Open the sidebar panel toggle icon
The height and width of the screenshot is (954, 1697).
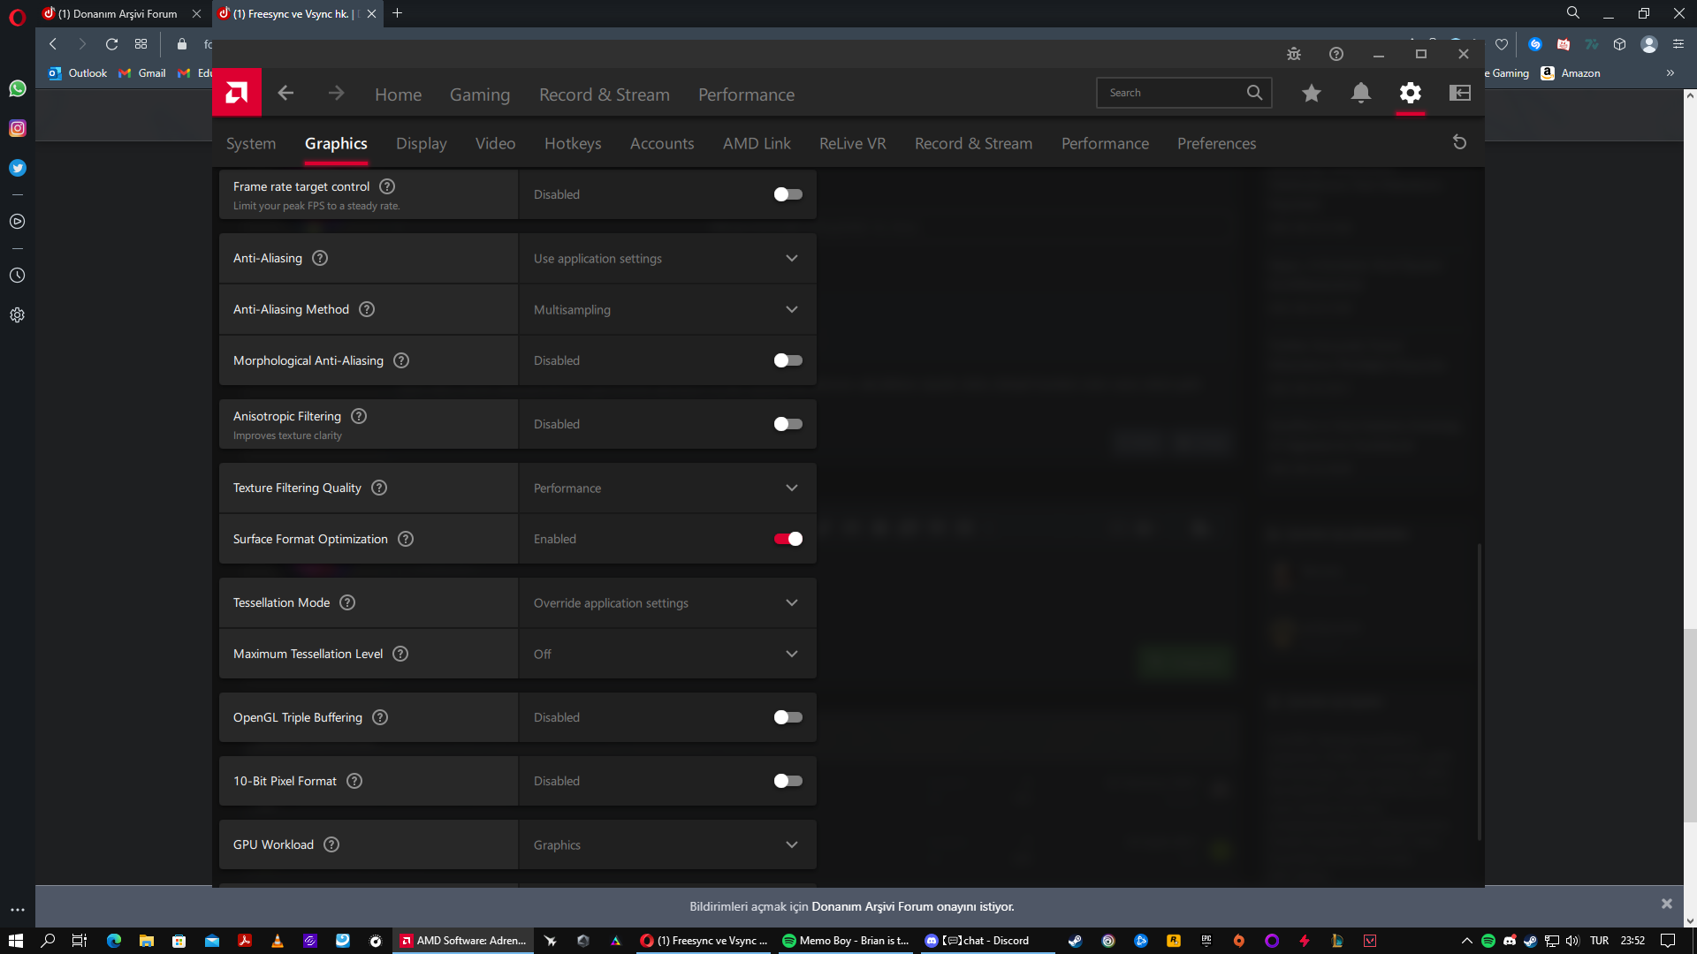[x=1460, y=93]
